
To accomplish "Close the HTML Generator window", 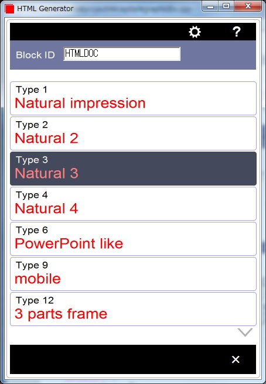I will tap(248, 6).
